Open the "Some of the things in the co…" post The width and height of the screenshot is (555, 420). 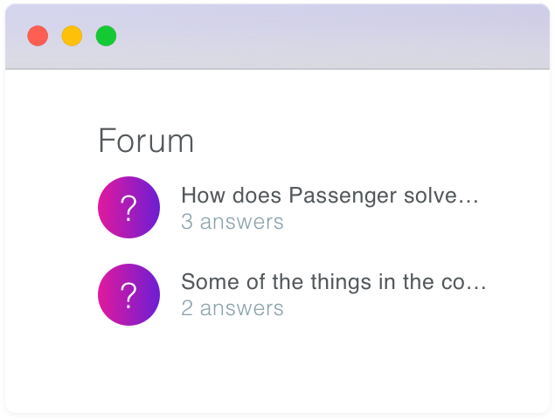coord(334,282)
